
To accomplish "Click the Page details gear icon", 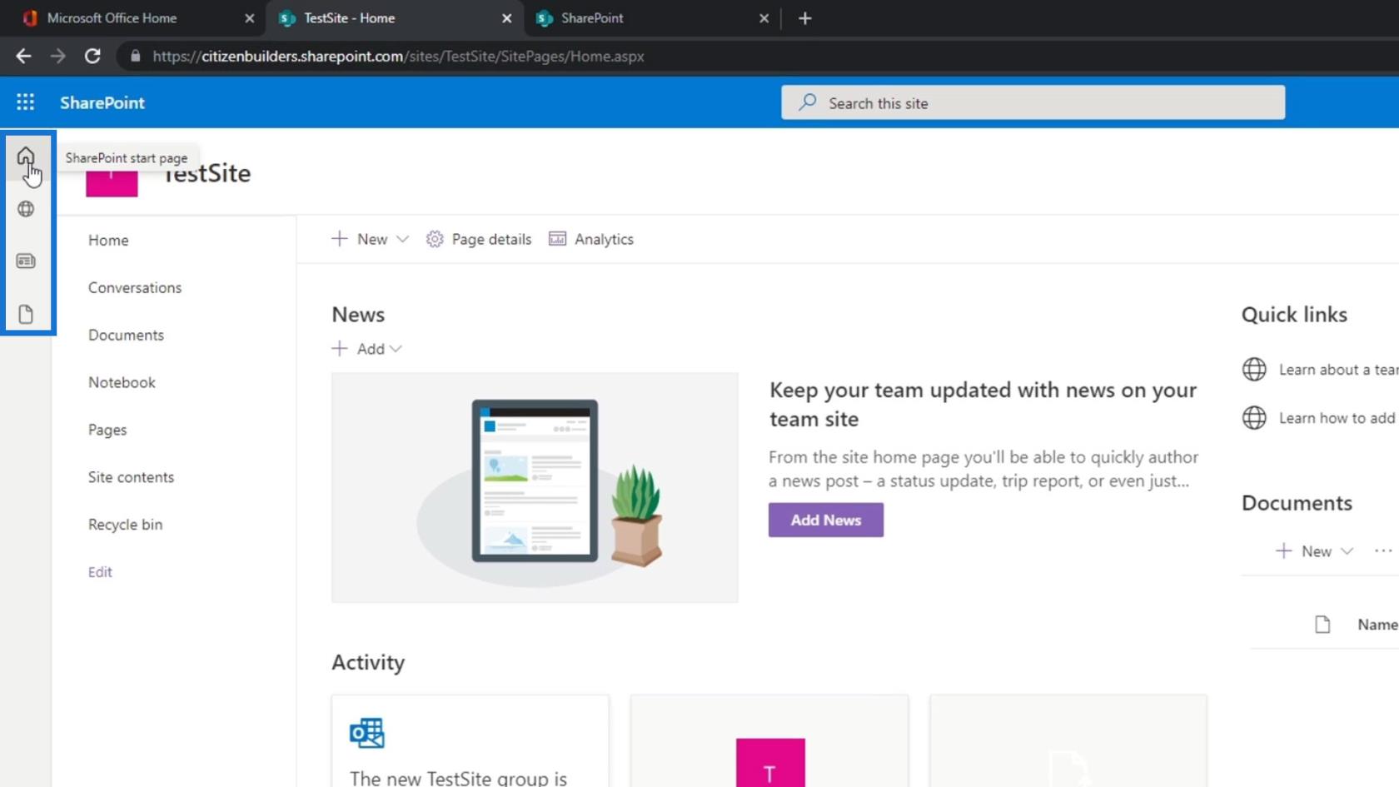I will click(435, 239).
